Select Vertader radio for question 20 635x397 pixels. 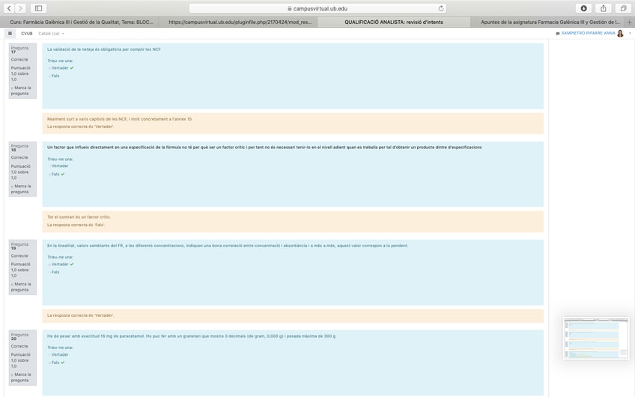(49, 355)
